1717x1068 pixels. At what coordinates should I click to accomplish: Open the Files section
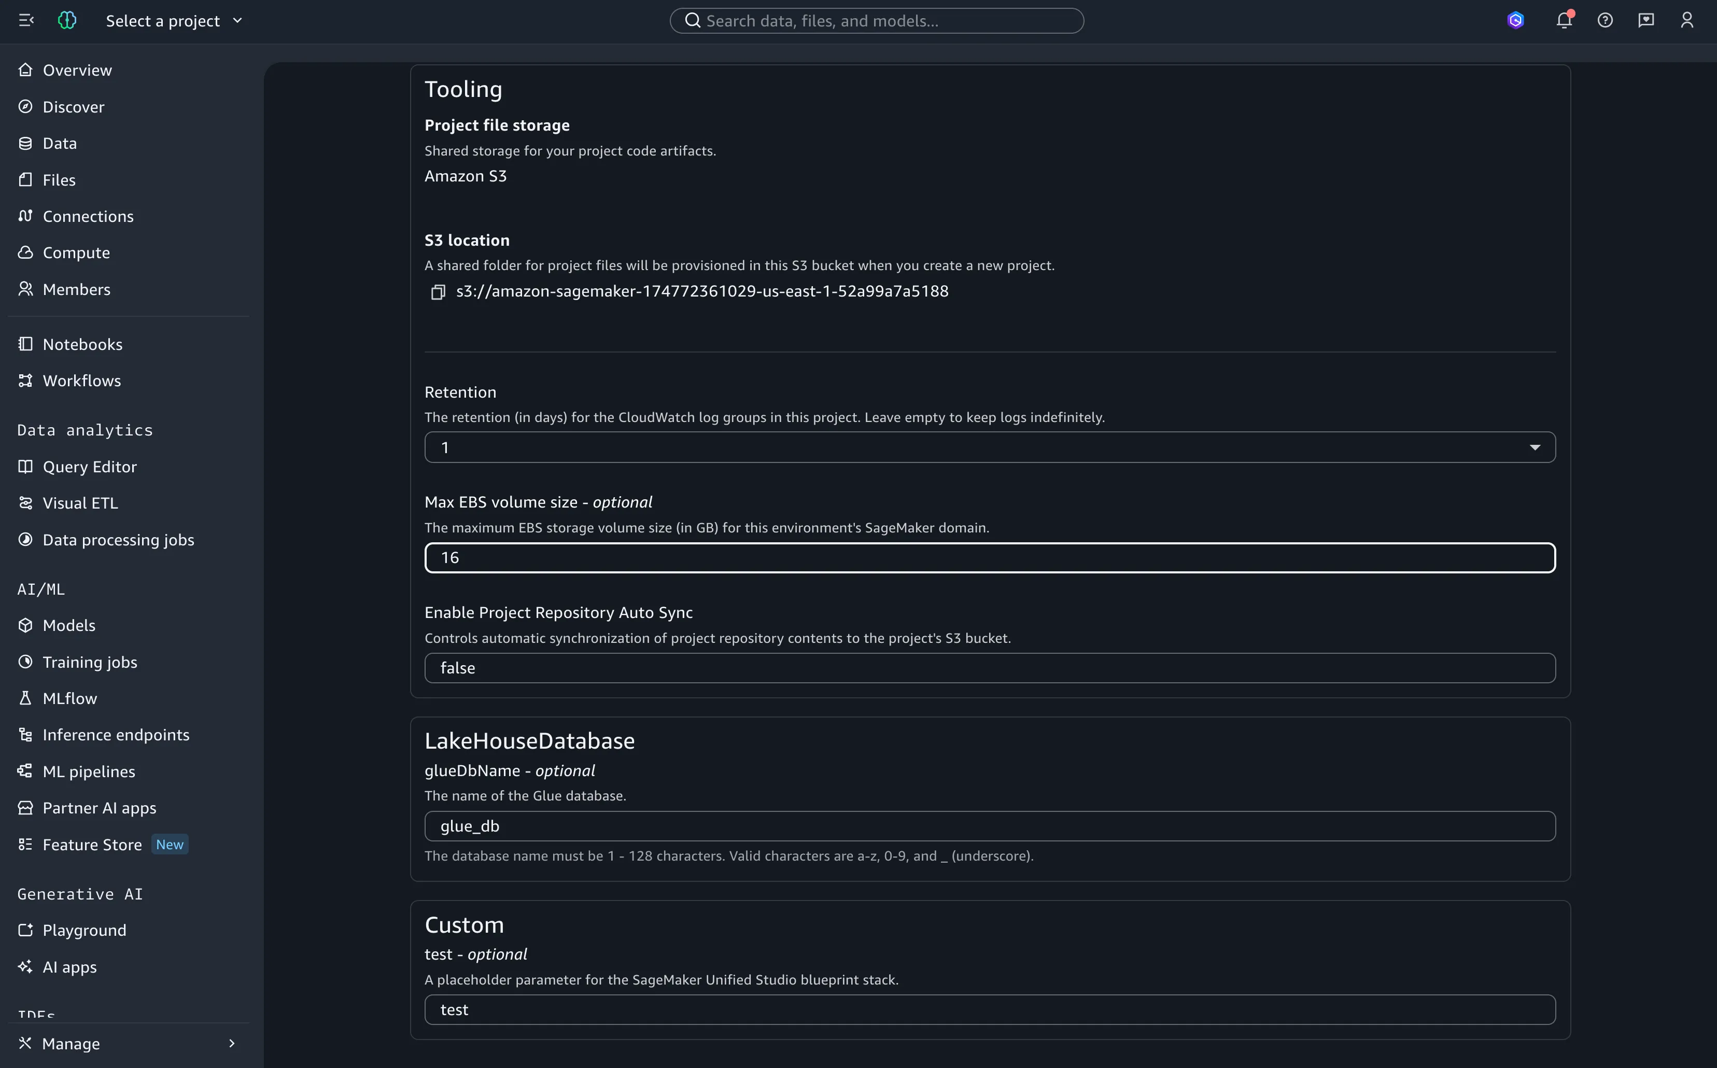tap(59, 180)
